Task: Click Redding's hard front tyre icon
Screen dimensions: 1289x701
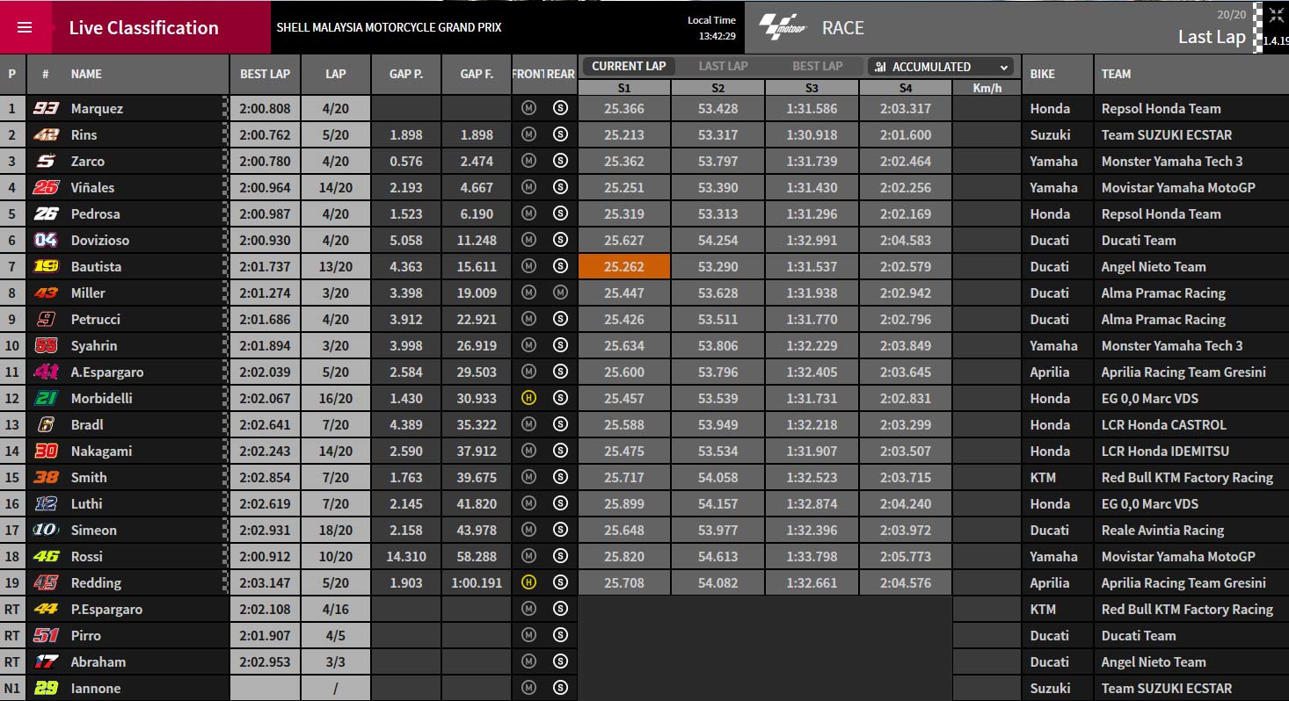Action: tap(528, 582)
